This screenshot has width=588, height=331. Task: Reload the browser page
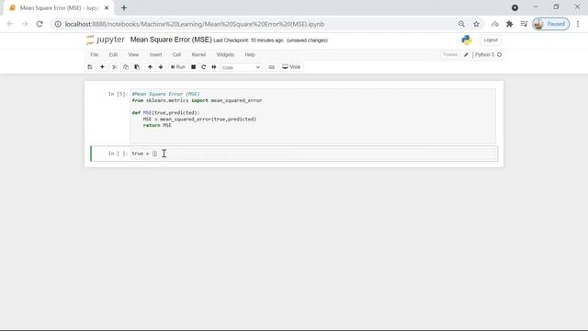click(x=40, y=24)
